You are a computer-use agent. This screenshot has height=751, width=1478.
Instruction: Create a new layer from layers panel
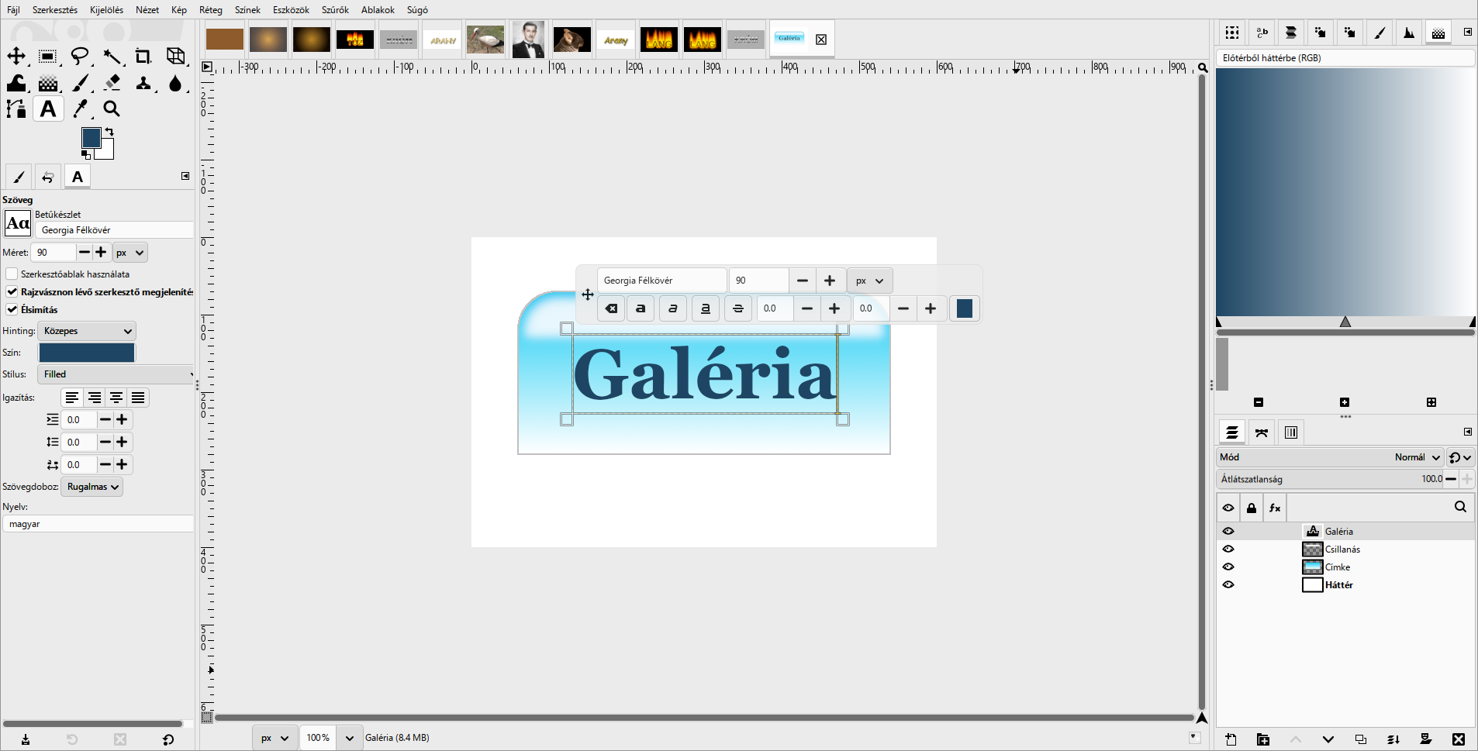point(1231,739)
